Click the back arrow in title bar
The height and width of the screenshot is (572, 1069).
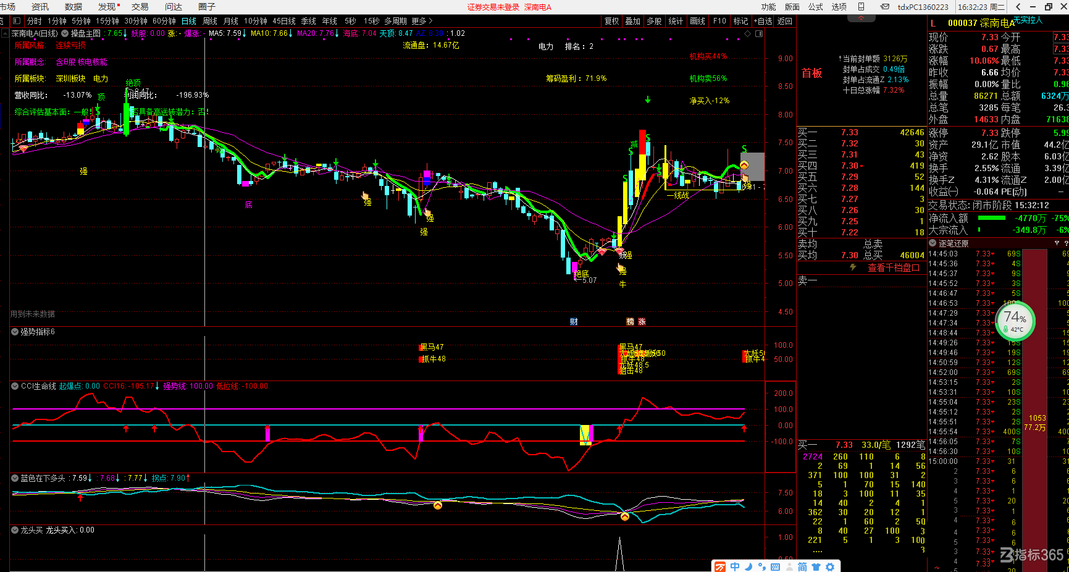(1018, 7)
